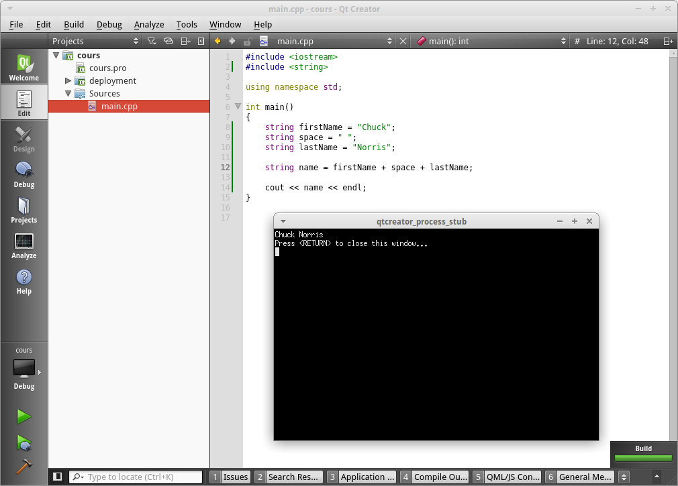Minimize the qtcreator_process_stub window
678x486 pixels.
click(x=560, y=221)
